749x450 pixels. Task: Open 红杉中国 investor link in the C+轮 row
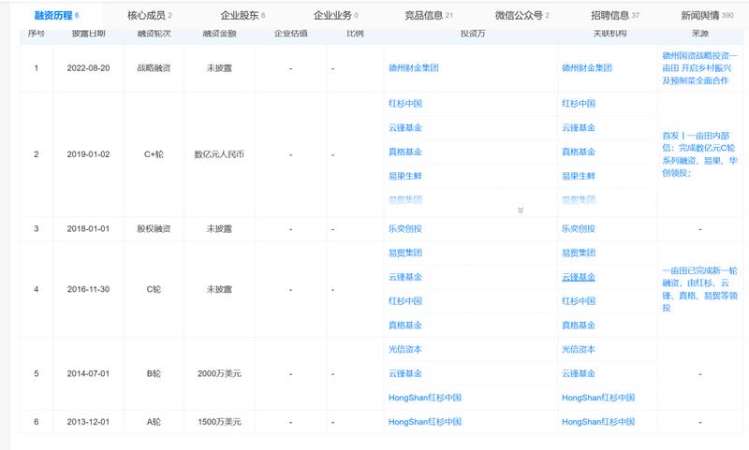pyautogui.click(x=405, y=104)
